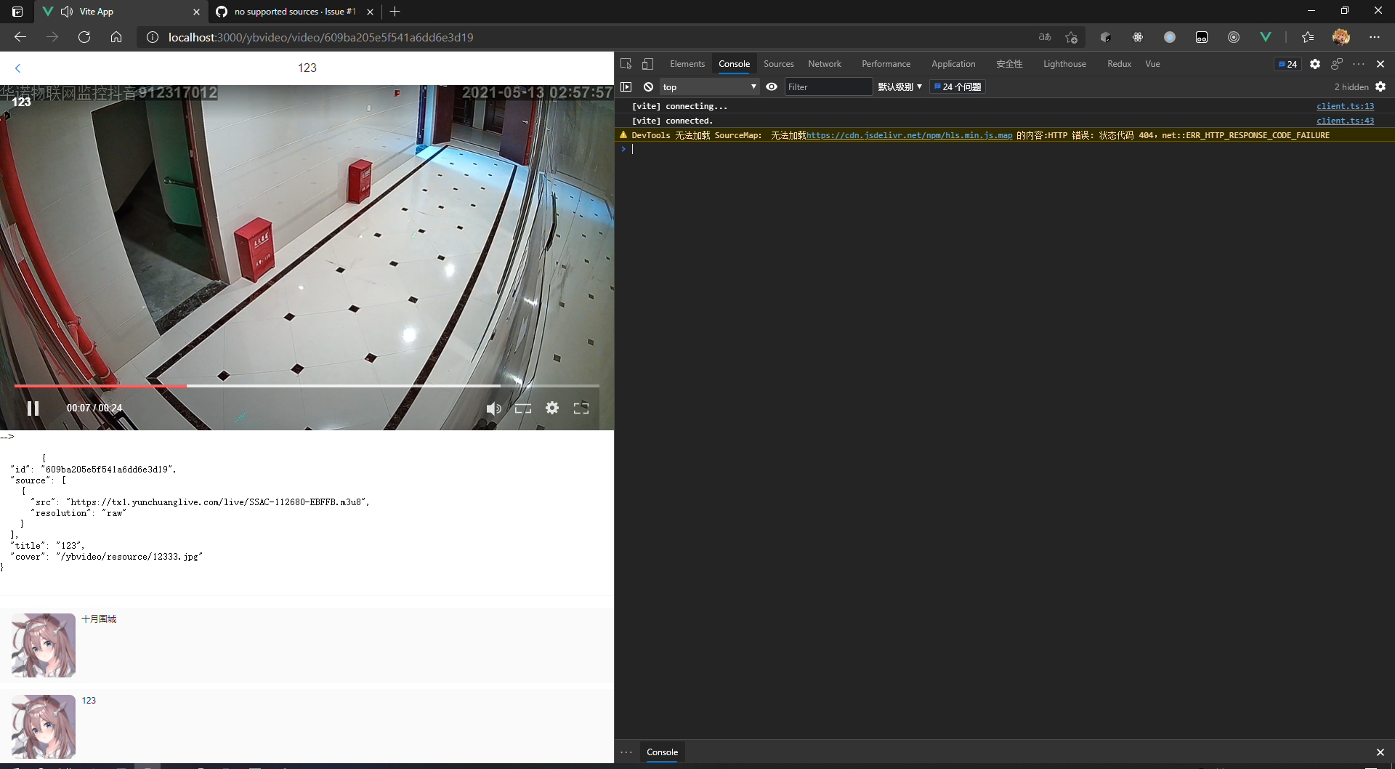The height and width of the screenshot is (769, 1395).
Task: Open DevTools settings gear
Action: pyautogui.click(x=1314, y=64)
